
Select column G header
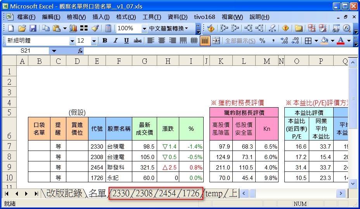pos(144,61)
